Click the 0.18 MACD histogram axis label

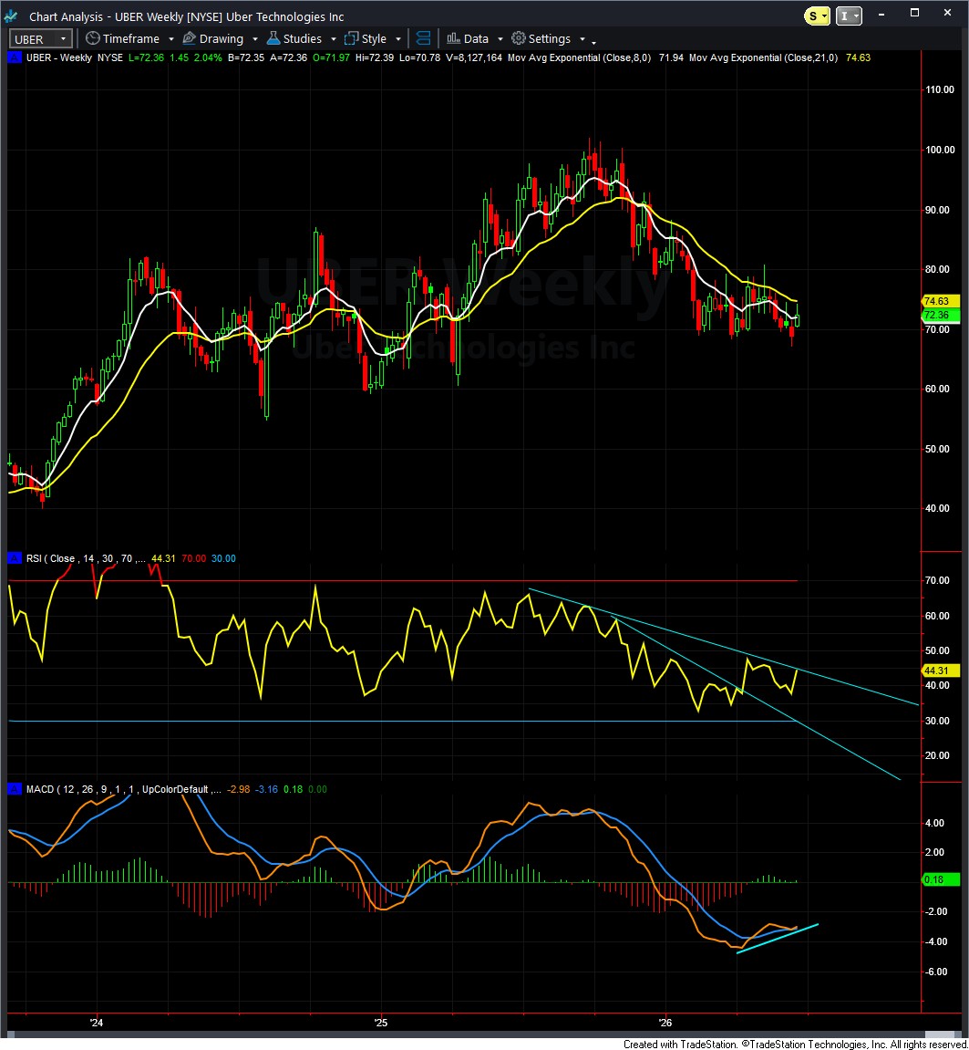point(940,879)
